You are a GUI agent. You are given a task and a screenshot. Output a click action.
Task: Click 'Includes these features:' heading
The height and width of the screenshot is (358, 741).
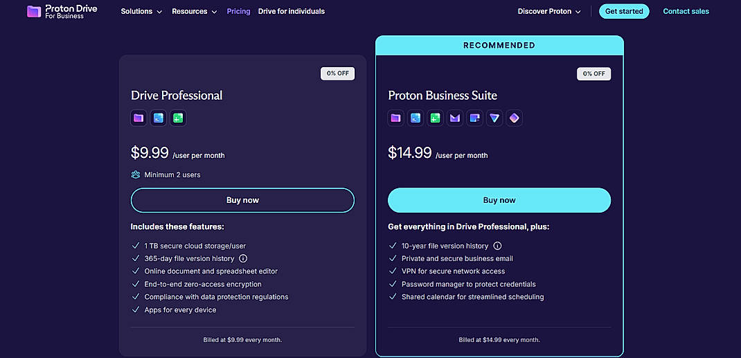point(177,226)
